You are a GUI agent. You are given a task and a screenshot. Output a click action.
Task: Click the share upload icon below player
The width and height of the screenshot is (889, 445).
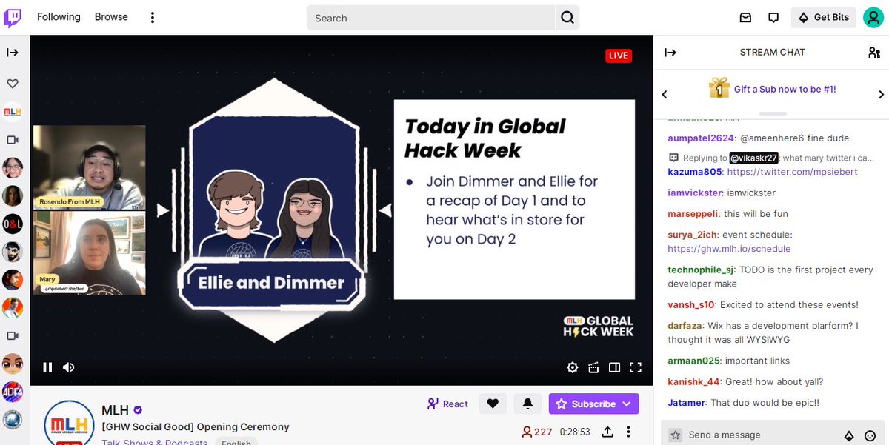(607, 432)
